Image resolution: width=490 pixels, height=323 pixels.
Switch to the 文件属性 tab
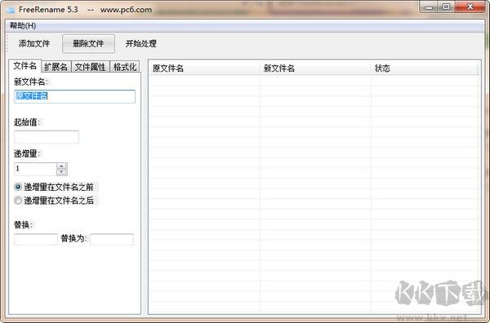pyautogui.click(x=91, y=67)
